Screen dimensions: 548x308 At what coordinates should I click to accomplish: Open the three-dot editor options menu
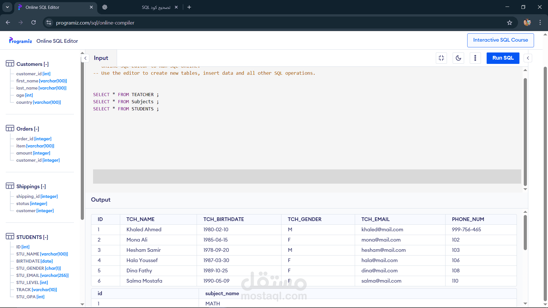point(475,58)
